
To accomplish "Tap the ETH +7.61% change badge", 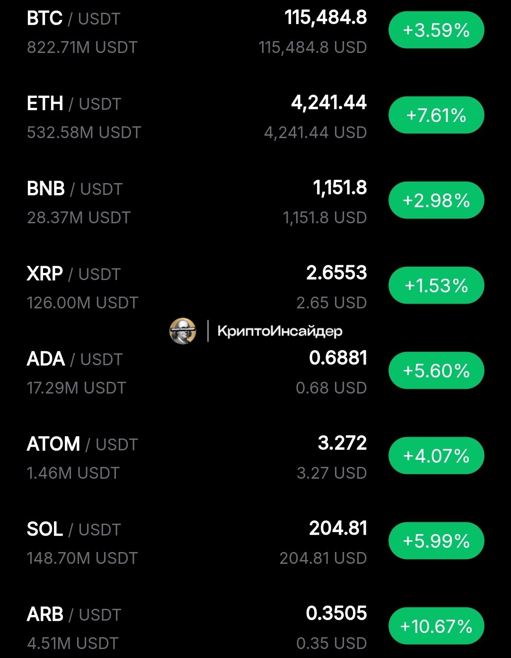I will [x=436, y=115].
